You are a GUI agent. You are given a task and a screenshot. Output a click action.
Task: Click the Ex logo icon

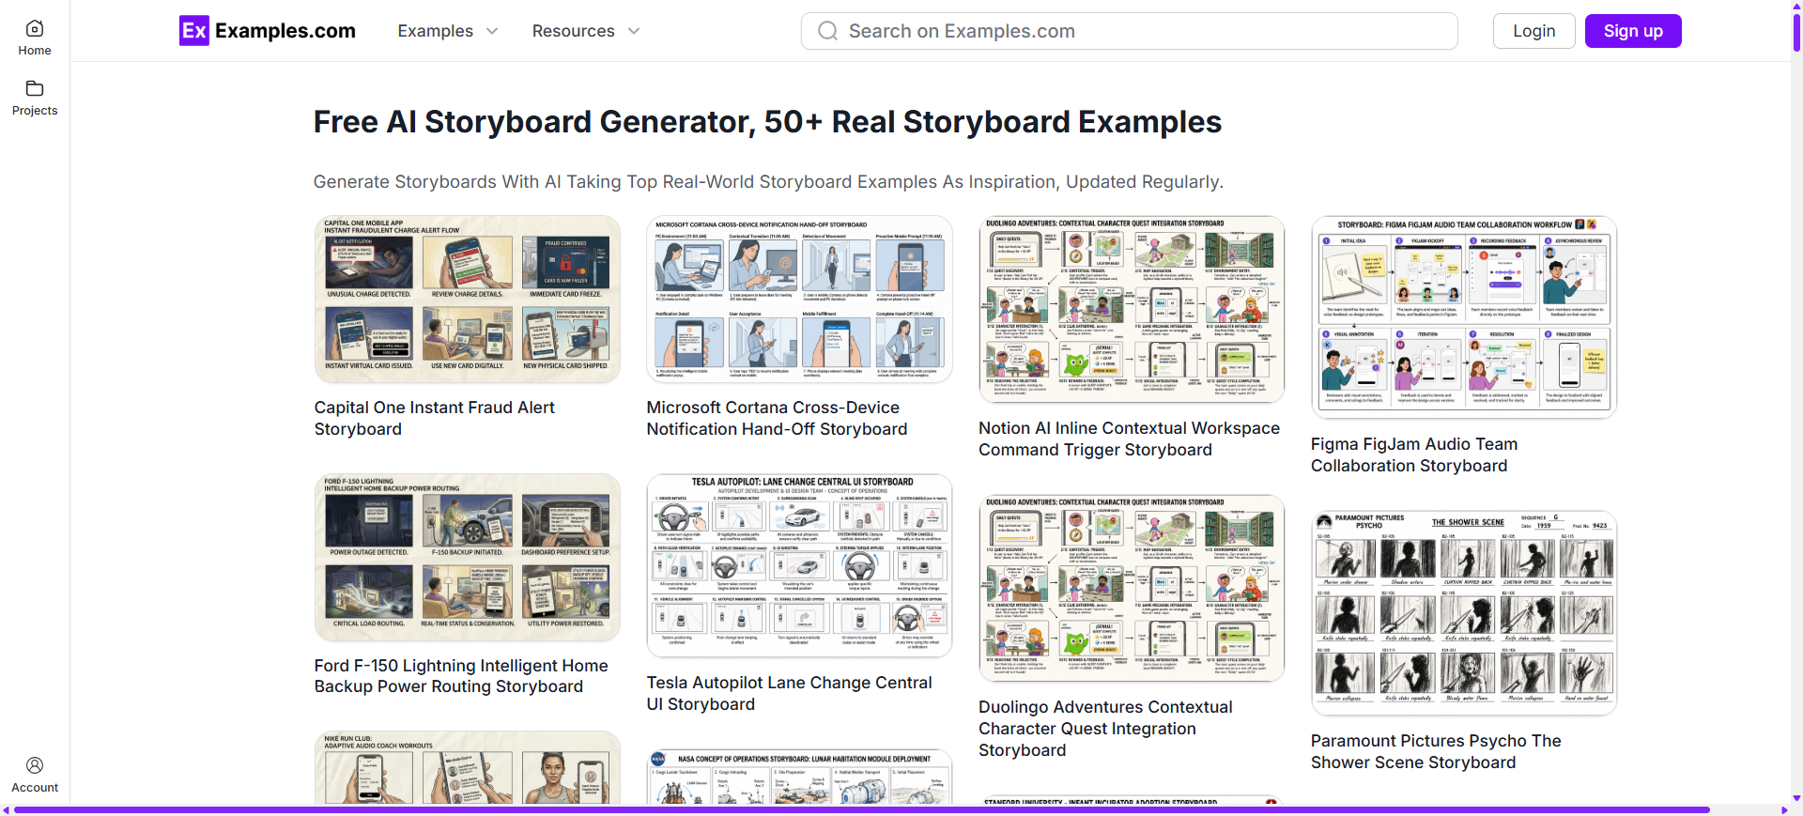click(x=194, y=31)
